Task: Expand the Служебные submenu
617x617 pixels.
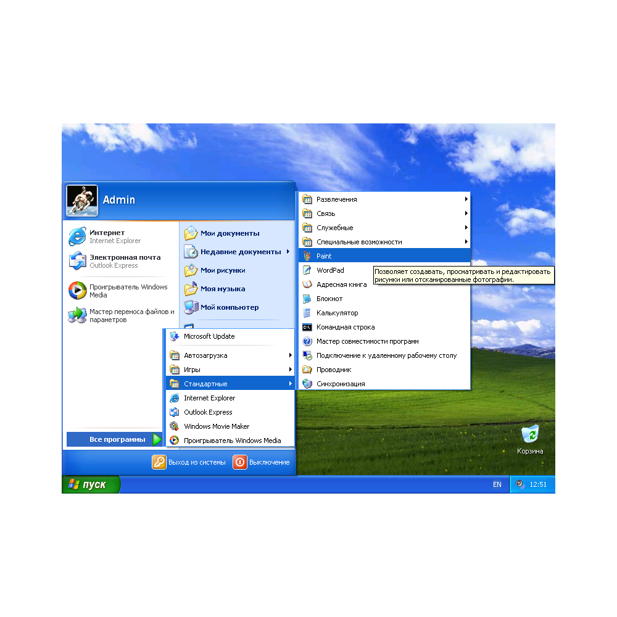Action: (384, 228)
